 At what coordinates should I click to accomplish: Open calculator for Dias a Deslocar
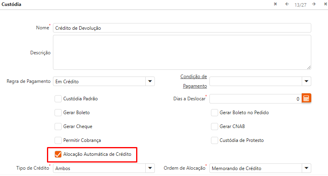point(306,98)
